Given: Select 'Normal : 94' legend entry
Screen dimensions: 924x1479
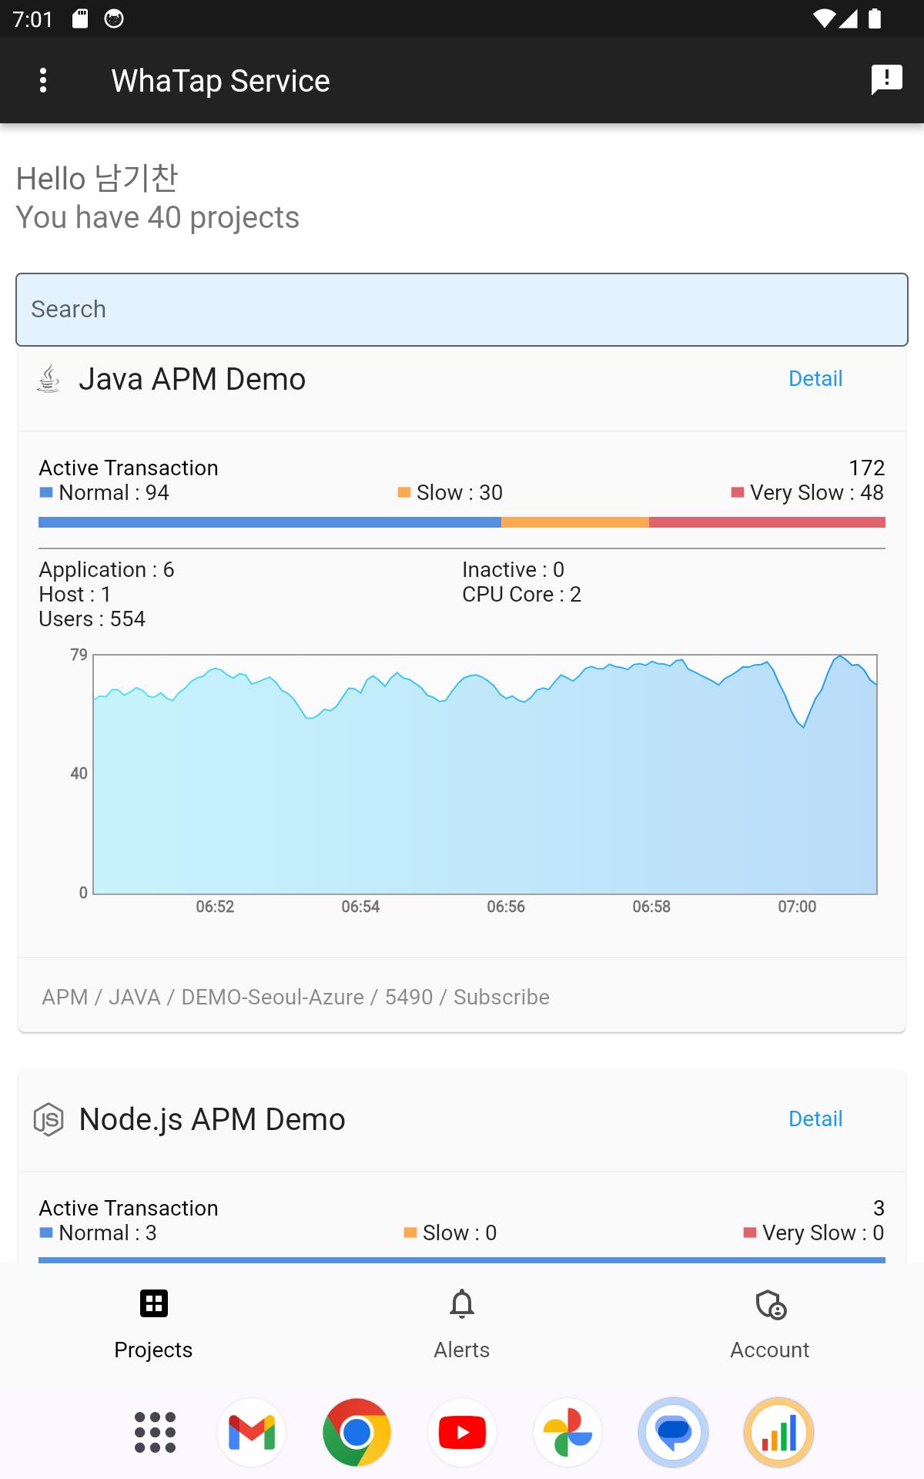Looking at the screenshot, I should pyautogui.click(x=104, y=493).
